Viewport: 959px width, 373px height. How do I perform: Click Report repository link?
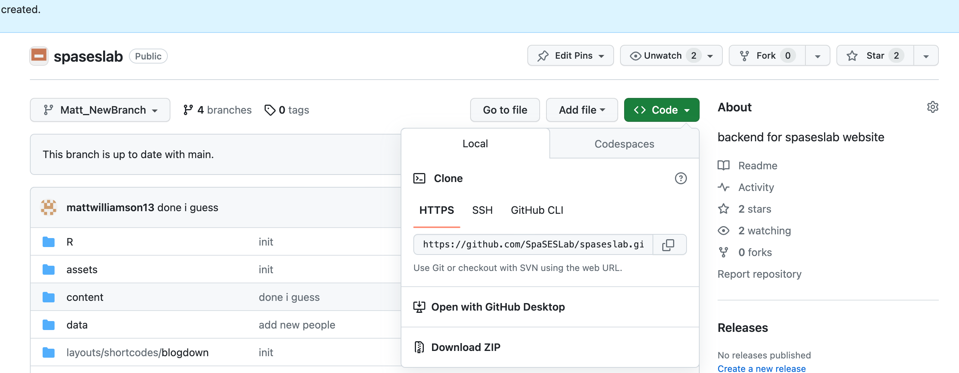pos(759,274)
